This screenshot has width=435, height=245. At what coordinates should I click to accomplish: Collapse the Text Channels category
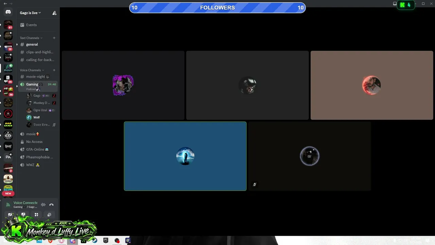click(x=31, y=38)
